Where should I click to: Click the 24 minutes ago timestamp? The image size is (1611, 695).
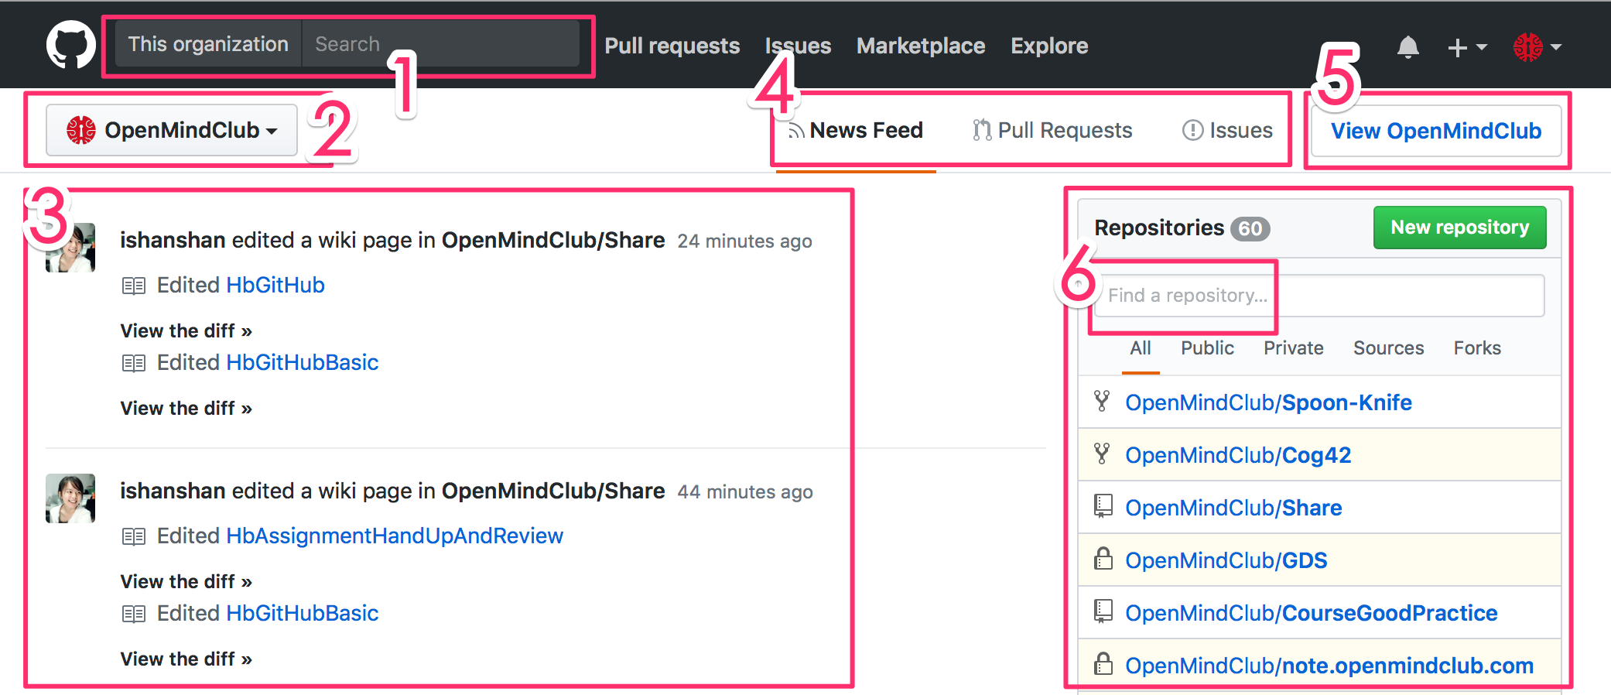744,241
